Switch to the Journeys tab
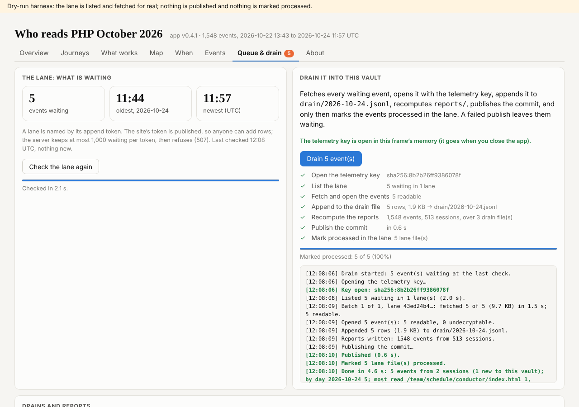 [x=75, y=53]
